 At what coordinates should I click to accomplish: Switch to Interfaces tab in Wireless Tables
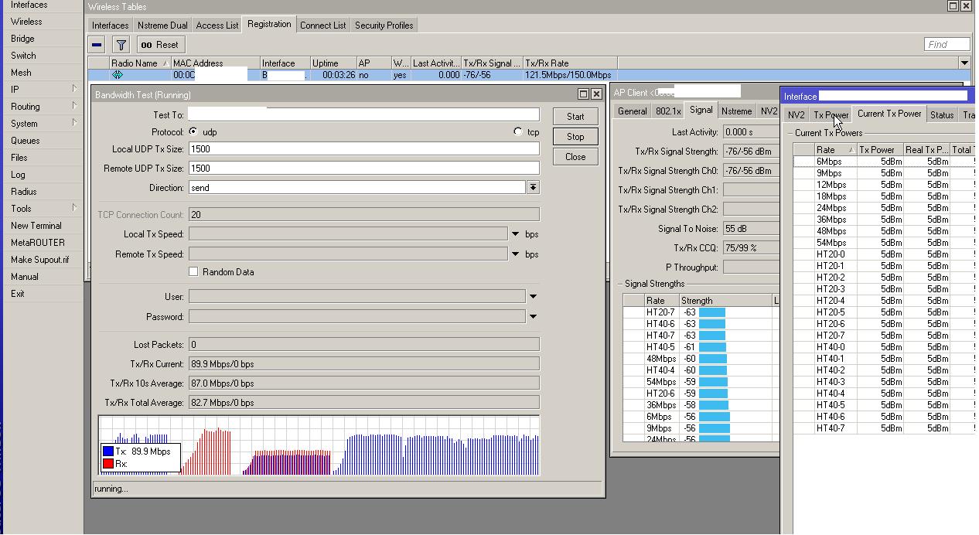click(111, 26)
